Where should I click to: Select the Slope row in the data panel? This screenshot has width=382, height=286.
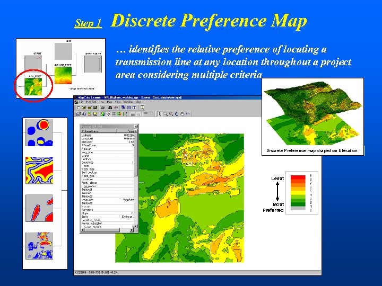point(107,213)
